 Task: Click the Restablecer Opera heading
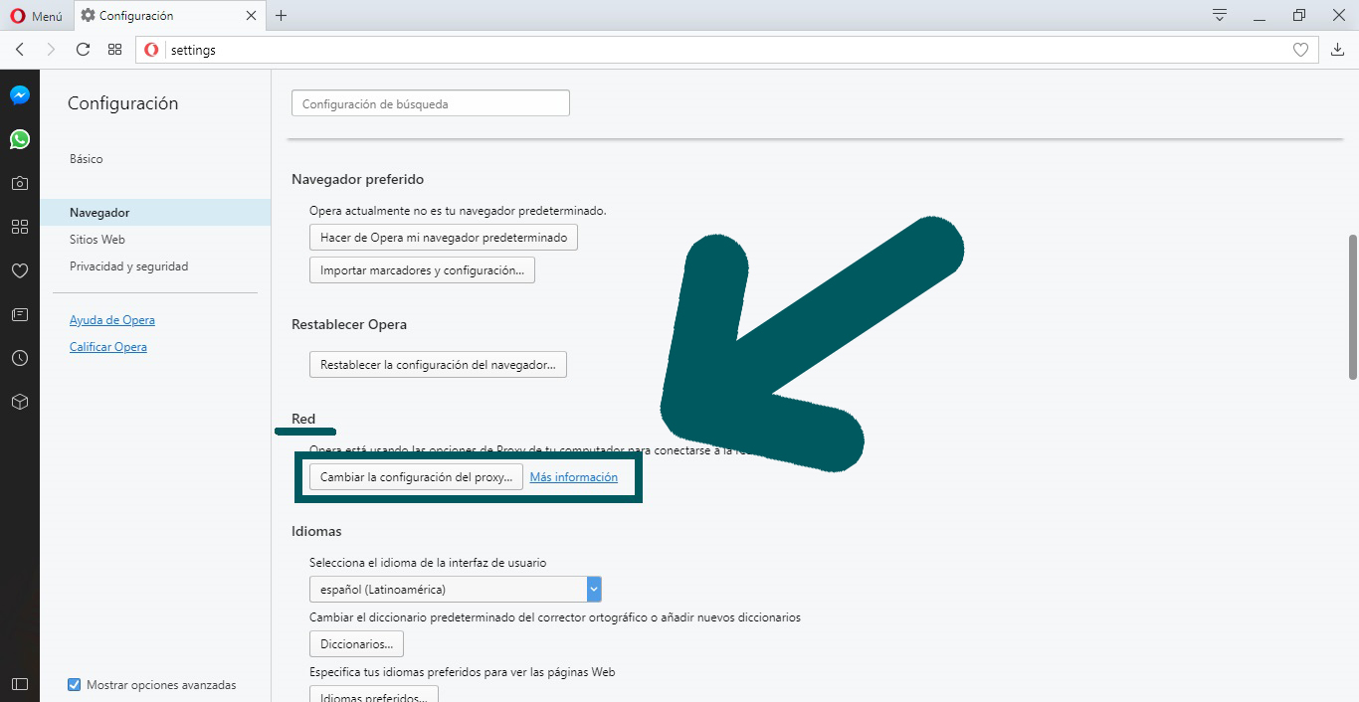(349, 325)
